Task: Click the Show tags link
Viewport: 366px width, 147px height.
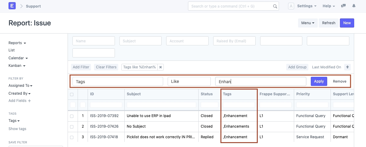Action: coord(17,129)
